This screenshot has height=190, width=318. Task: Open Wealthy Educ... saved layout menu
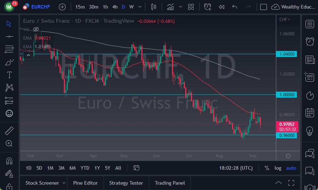pos(293,7)
